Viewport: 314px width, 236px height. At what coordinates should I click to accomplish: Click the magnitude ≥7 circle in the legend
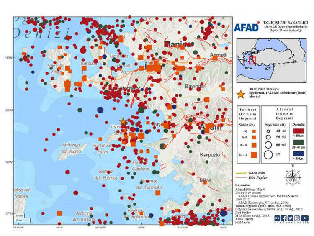(269, 154)
